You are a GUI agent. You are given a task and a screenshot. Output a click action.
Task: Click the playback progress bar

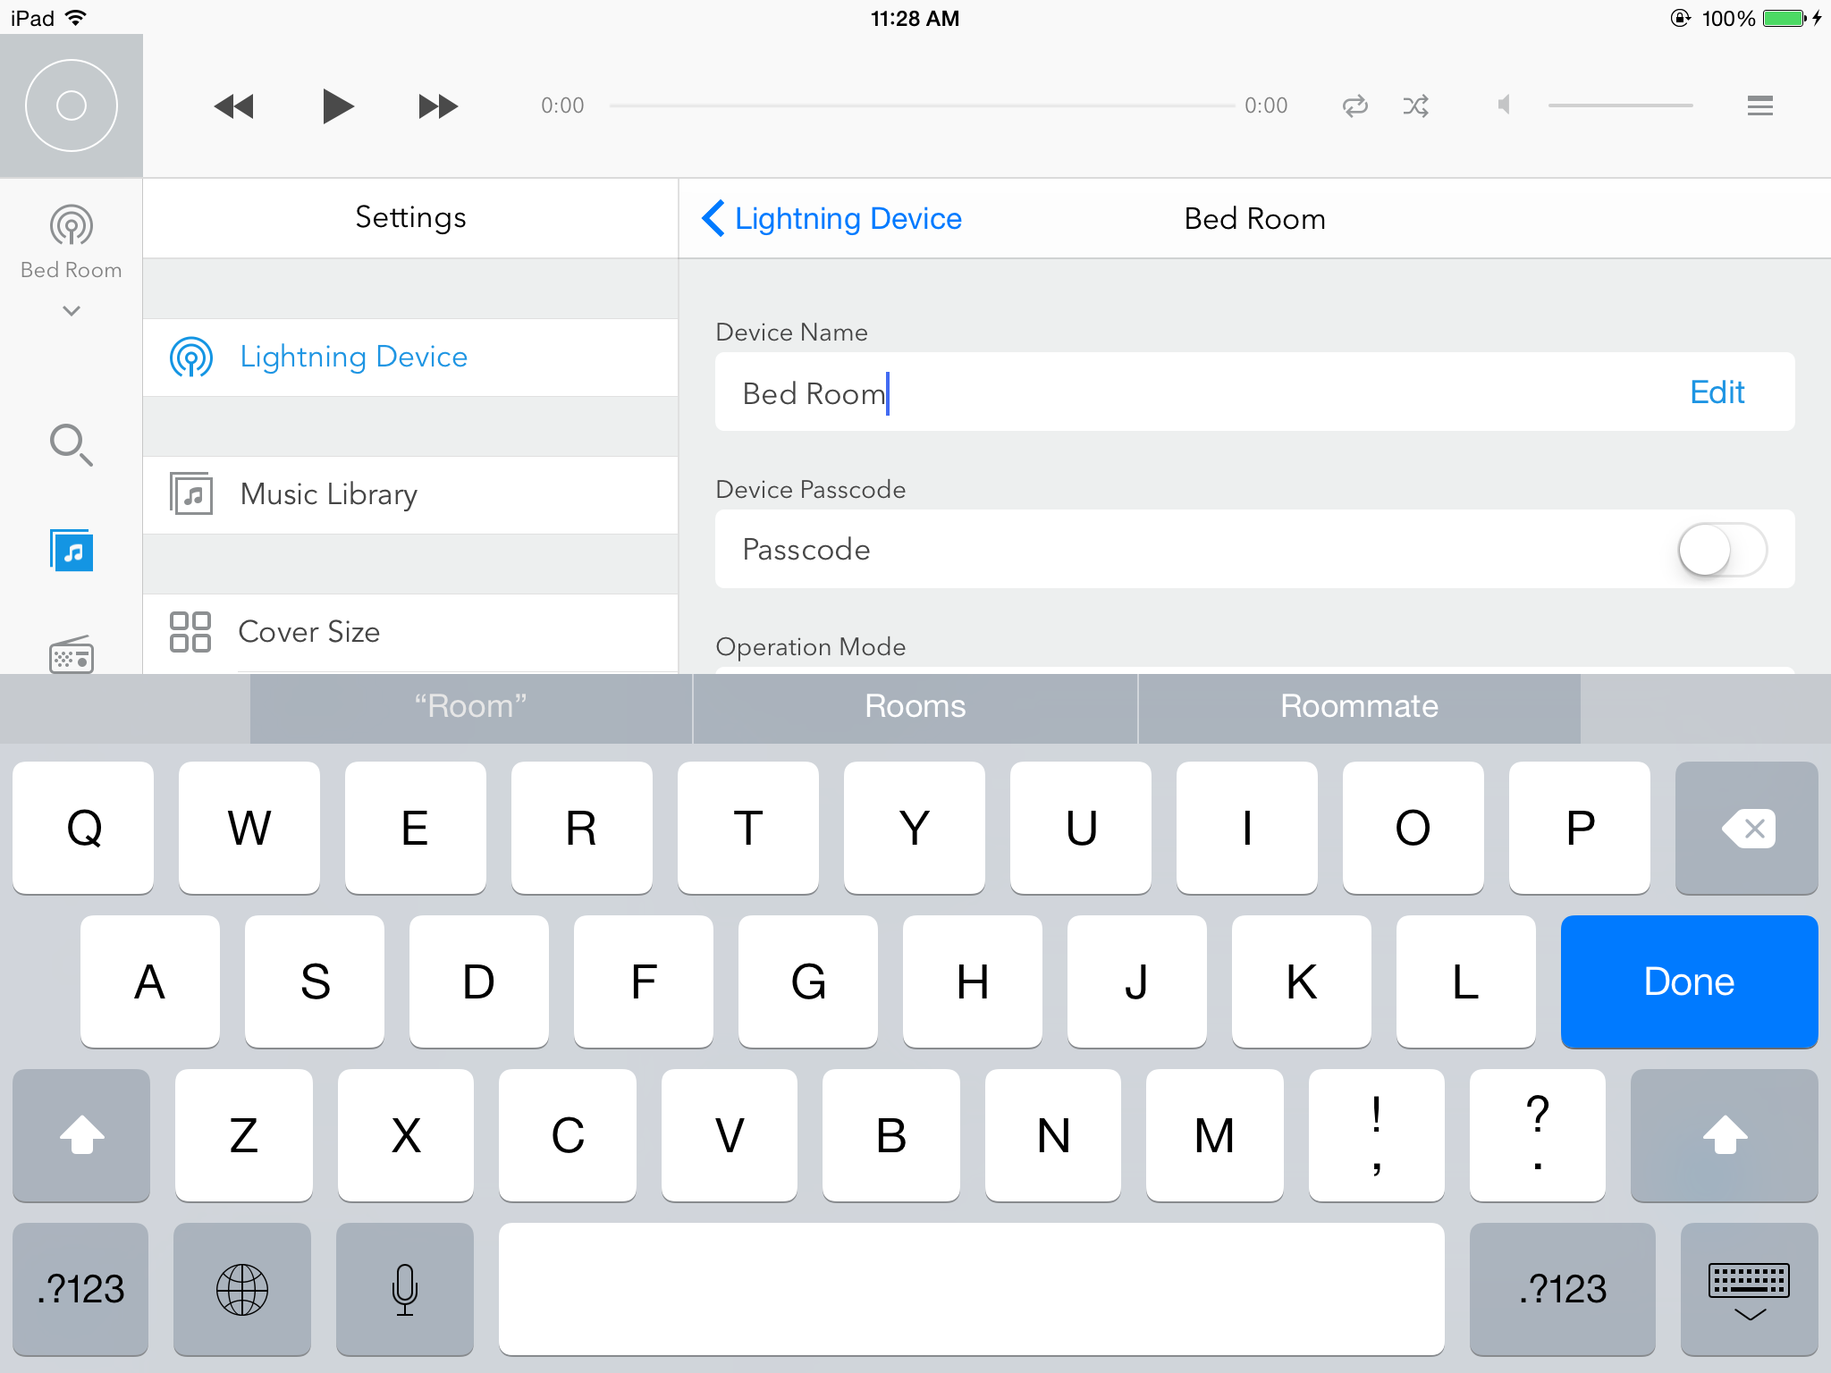[x=921, y=105]
